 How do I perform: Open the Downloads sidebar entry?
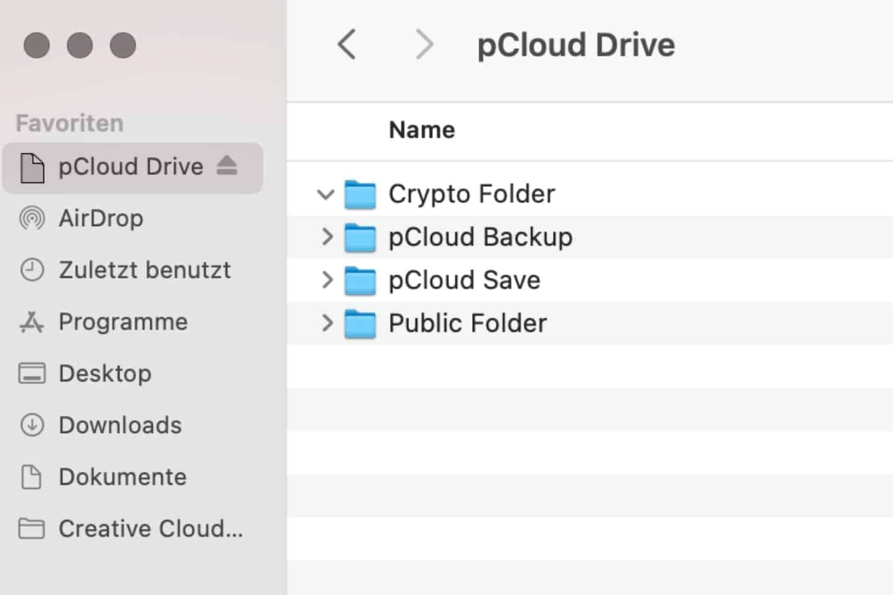coord(120,425)
